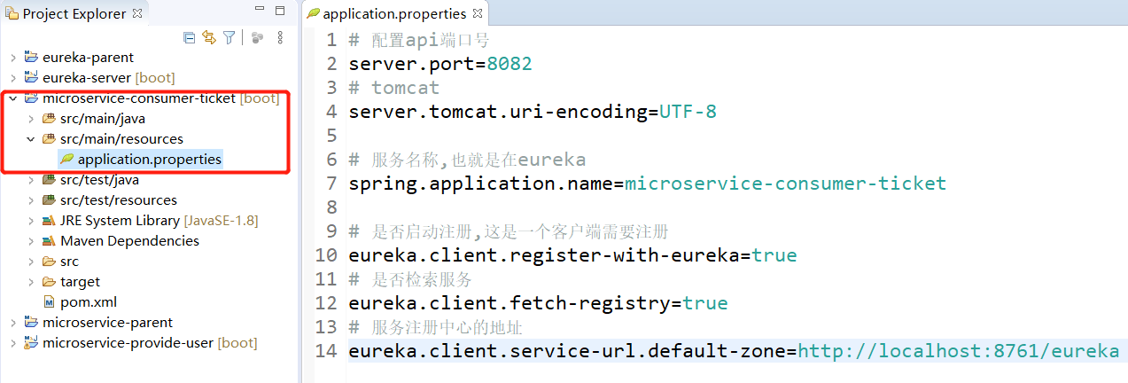The height and width of the screenshot is (383, 1128).
Task: Click the pom.xml file icon
Action: click(x=50, y=302)
